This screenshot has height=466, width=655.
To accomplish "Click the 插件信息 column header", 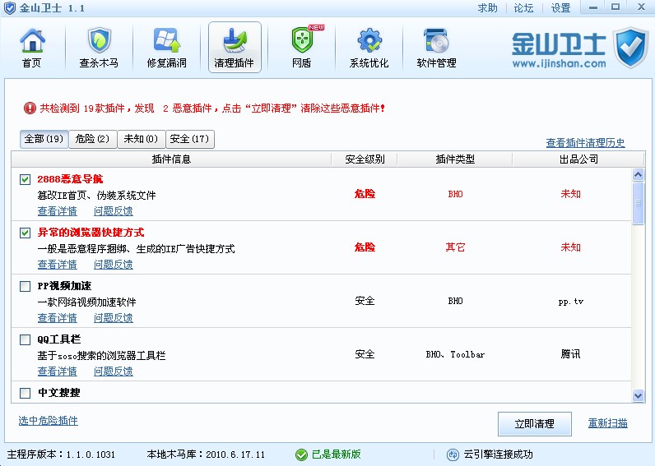I will click(171, 159).
